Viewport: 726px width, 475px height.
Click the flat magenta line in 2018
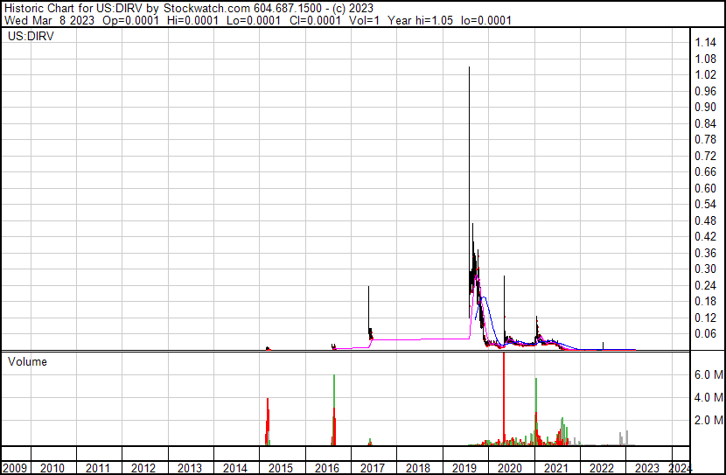pos(421,339)
